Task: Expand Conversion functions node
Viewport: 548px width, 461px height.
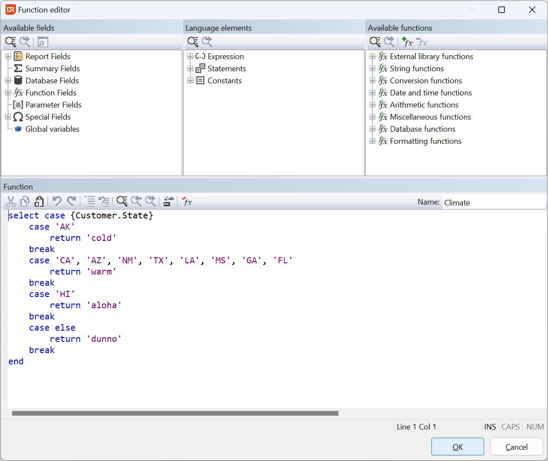Action: pos(372,81)
